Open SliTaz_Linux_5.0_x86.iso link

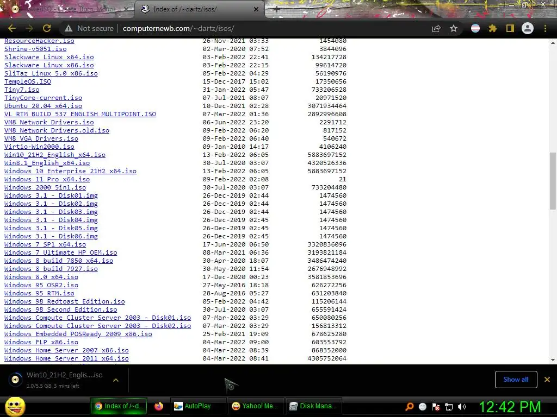point(51,73)
